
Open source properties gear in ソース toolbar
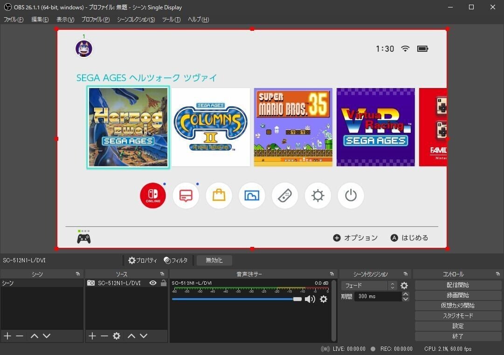tap(117, 336)
